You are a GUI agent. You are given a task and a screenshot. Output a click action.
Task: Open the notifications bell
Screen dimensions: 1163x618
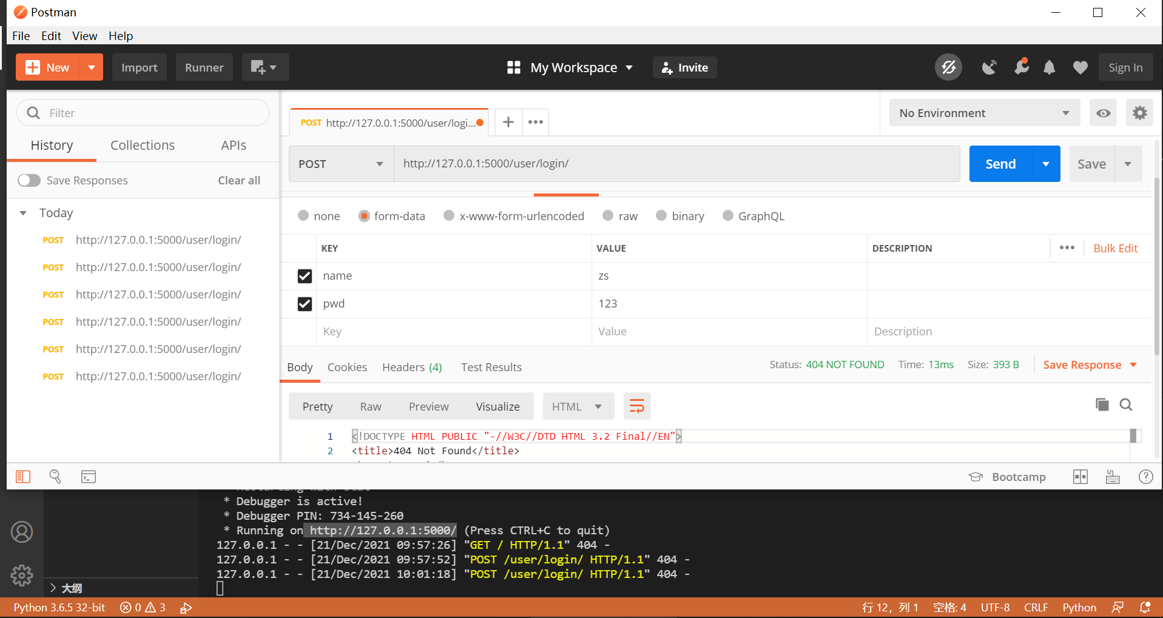click(1049, 67)
